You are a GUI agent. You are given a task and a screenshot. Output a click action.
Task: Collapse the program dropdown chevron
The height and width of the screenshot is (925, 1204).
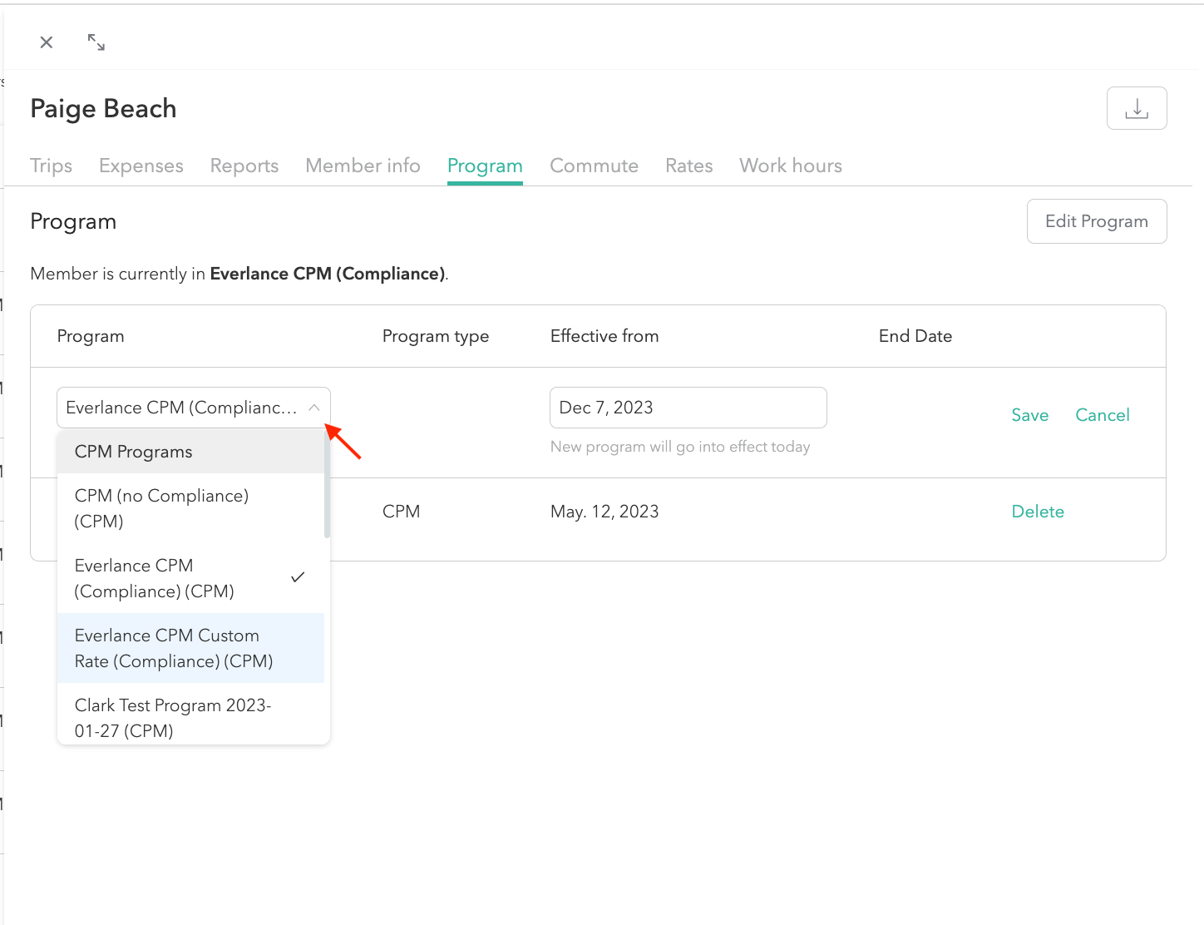313,408
